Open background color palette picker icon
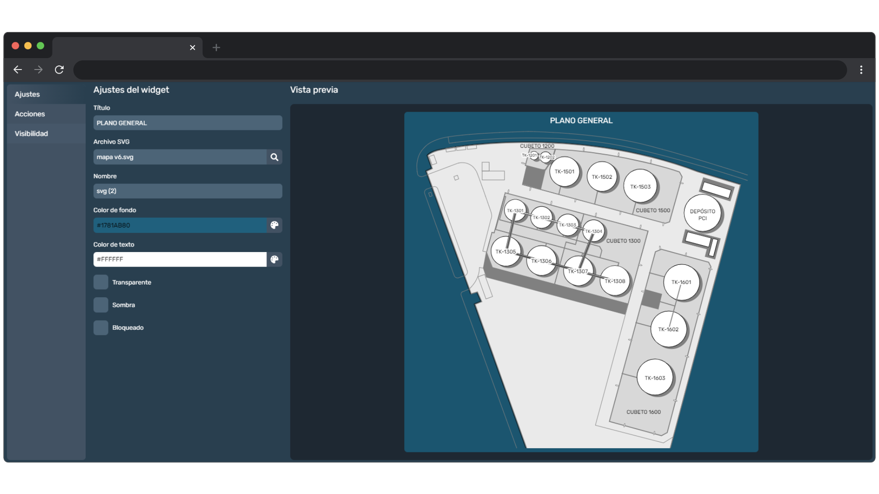 click(x=274, y=225)
